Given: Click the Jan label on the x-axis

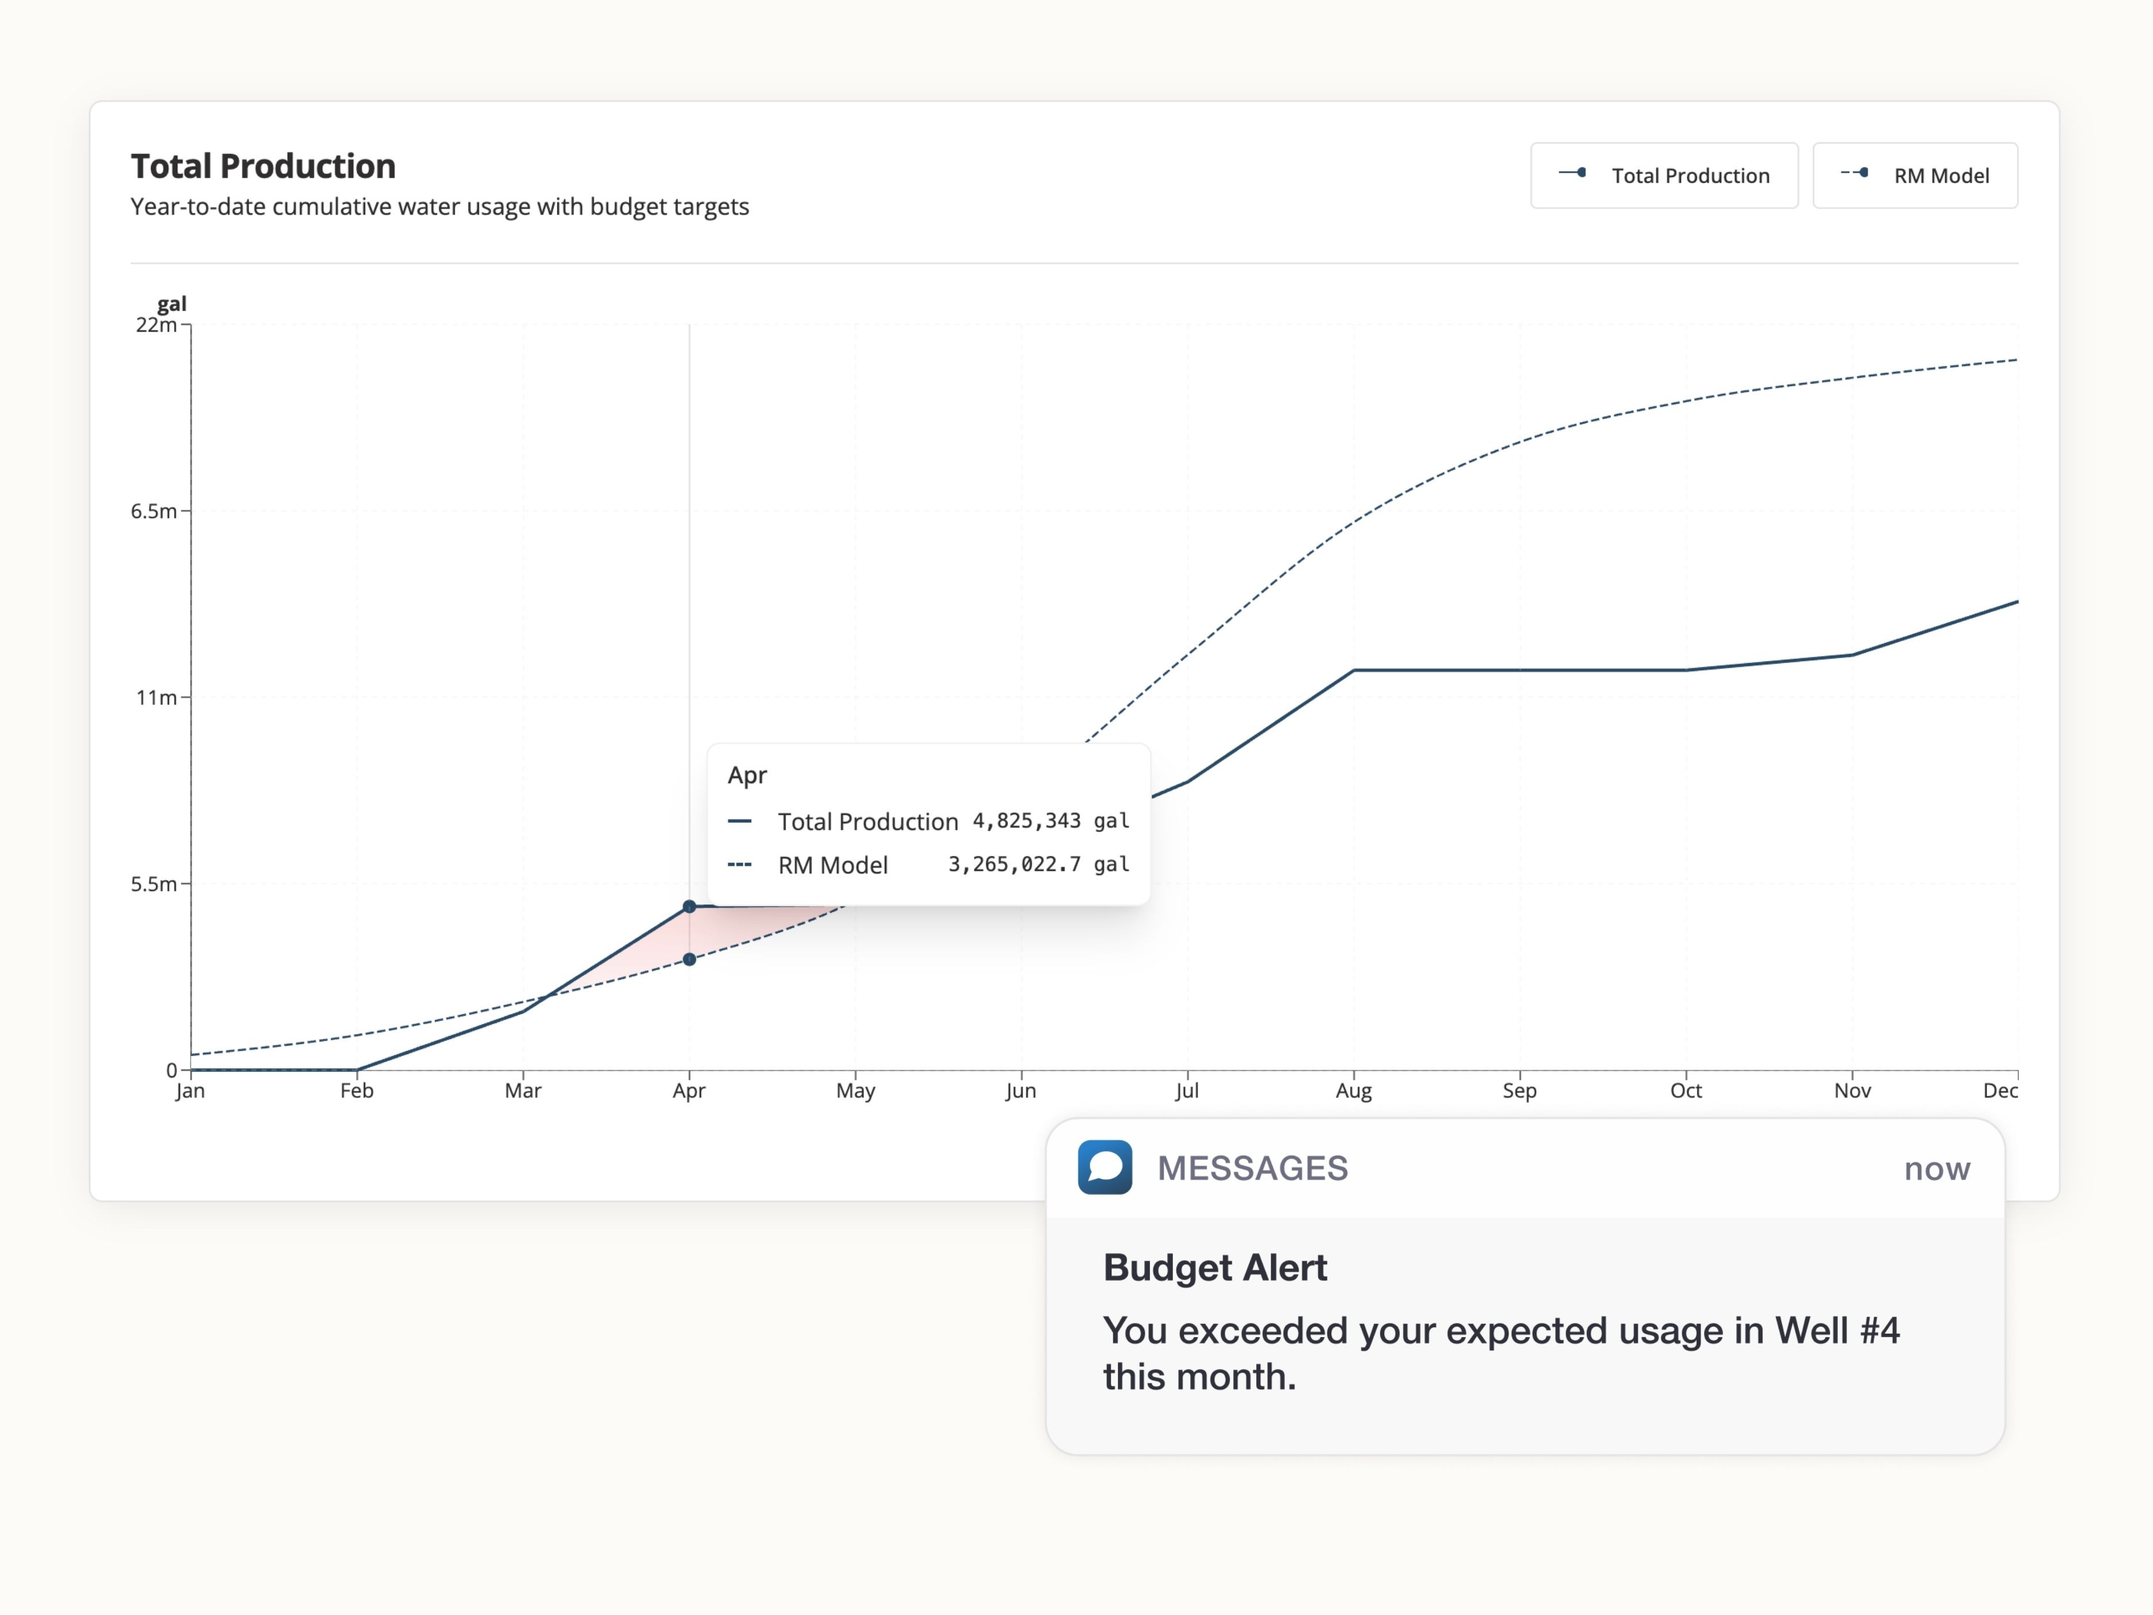Looking at the screenshot, I should coord(190,1091).
